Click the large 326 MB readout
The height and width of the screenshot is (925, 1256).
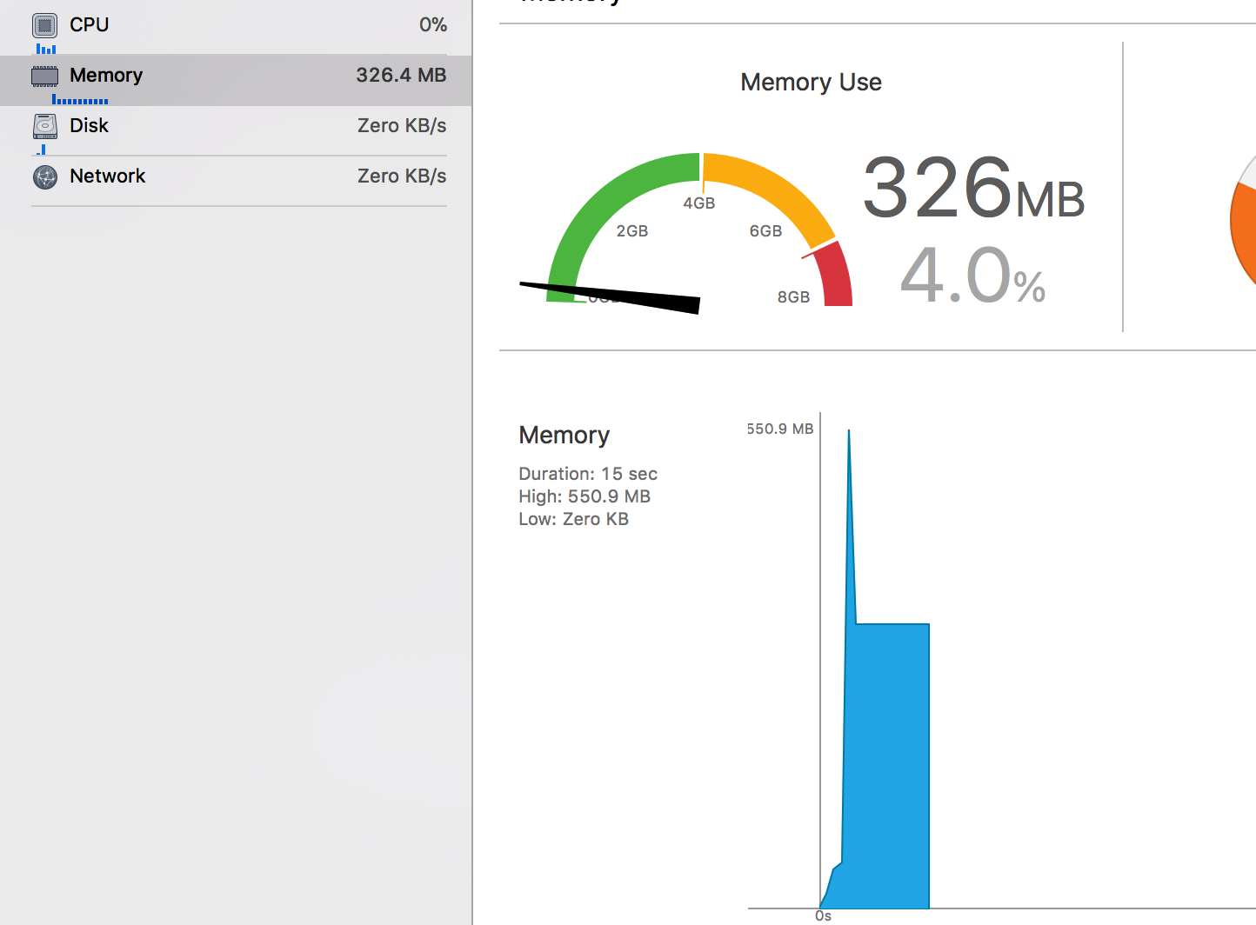click(x=972, y=188)
